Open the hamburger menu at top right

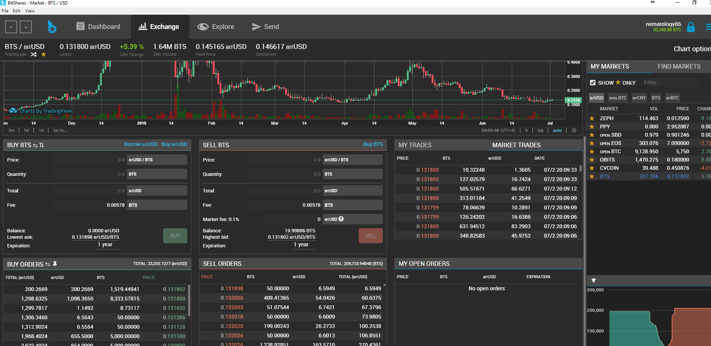(708, 27)
